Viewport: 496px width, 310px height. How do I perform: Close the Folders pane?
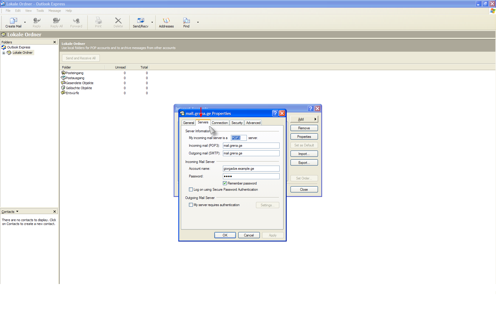(x=55, y=42)
